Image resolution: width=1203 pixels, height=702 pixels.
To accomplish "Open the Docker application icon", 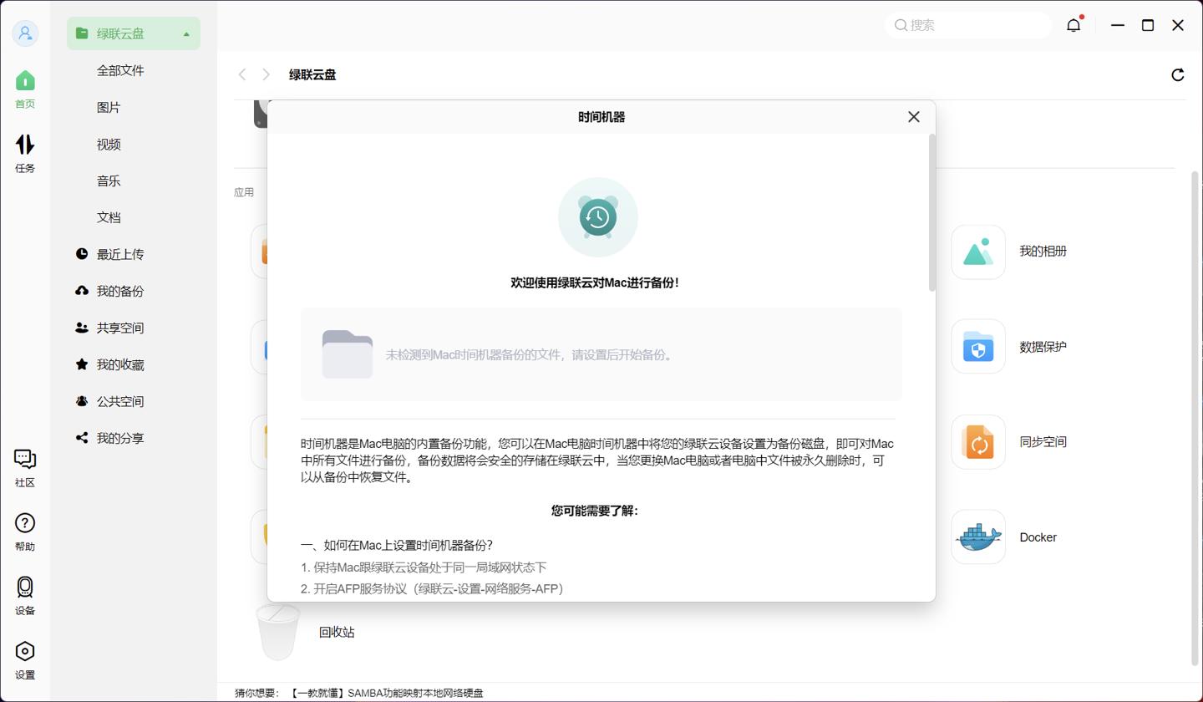I will pyautogui.click(x=977, y=537).
